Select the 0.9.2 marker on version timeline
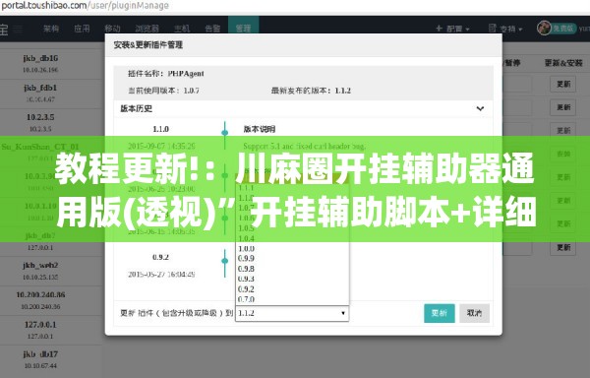This screenshot has width=590, height=378. point(225,261)
